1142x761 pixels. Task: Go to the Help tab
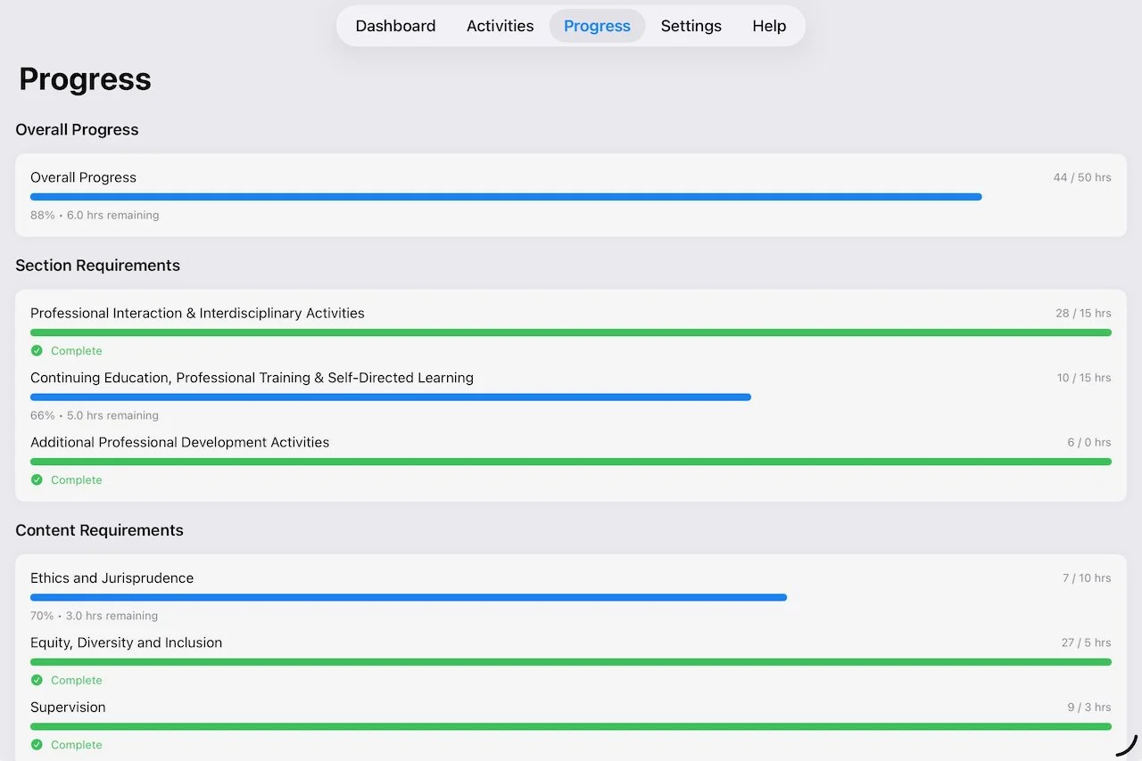tap(769, 26)
